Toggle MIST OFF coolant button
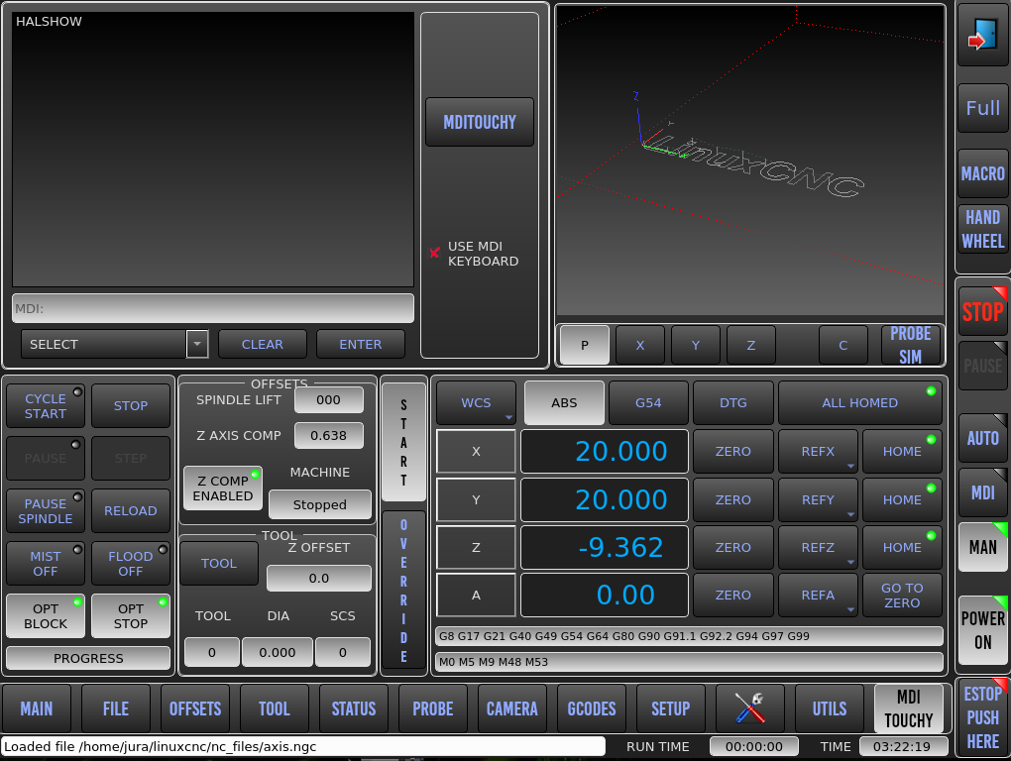1011x761 pixels. [46, 564]
